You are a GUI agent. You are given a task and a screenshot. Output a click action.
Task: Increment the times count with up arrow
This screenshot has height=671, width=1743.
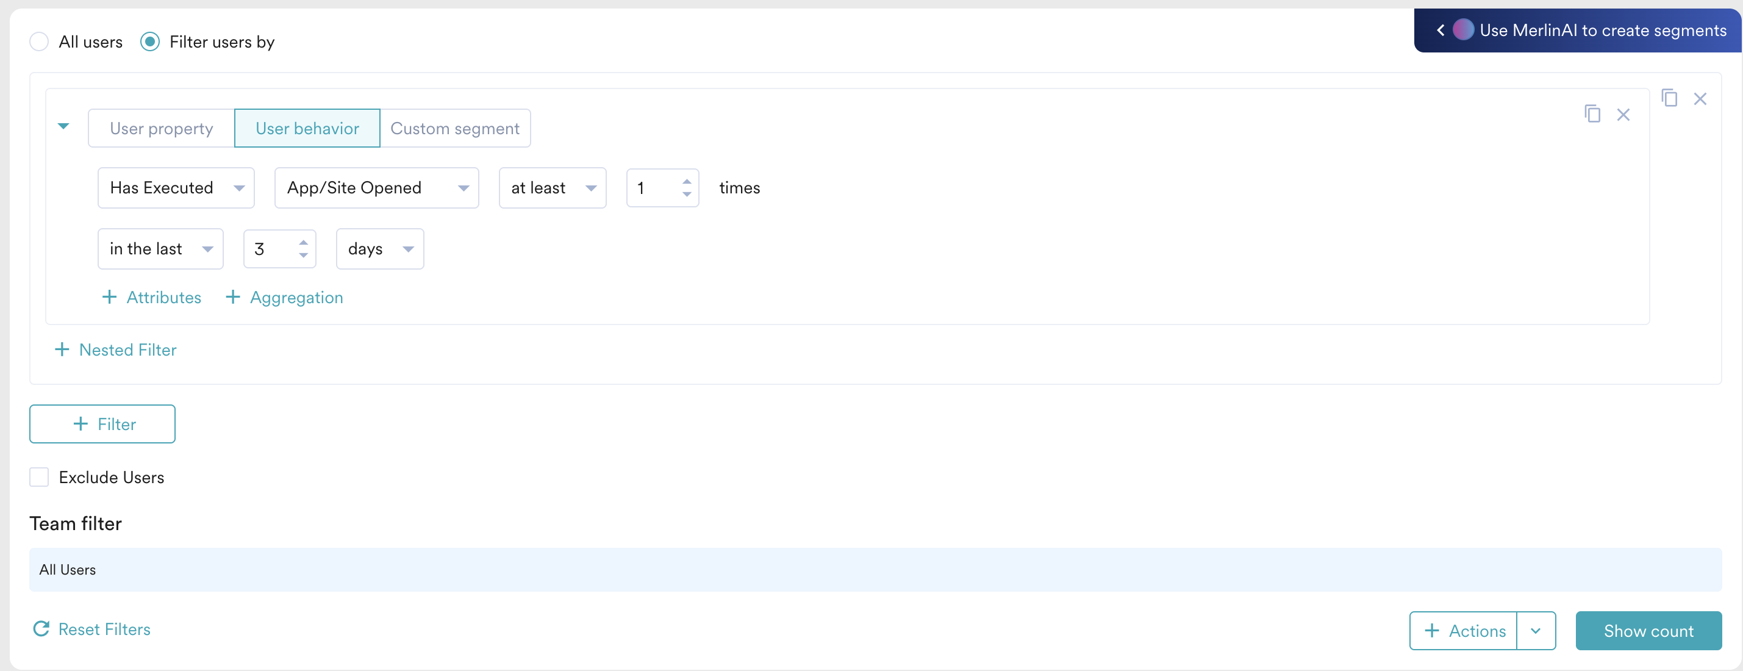click(686, 181)
